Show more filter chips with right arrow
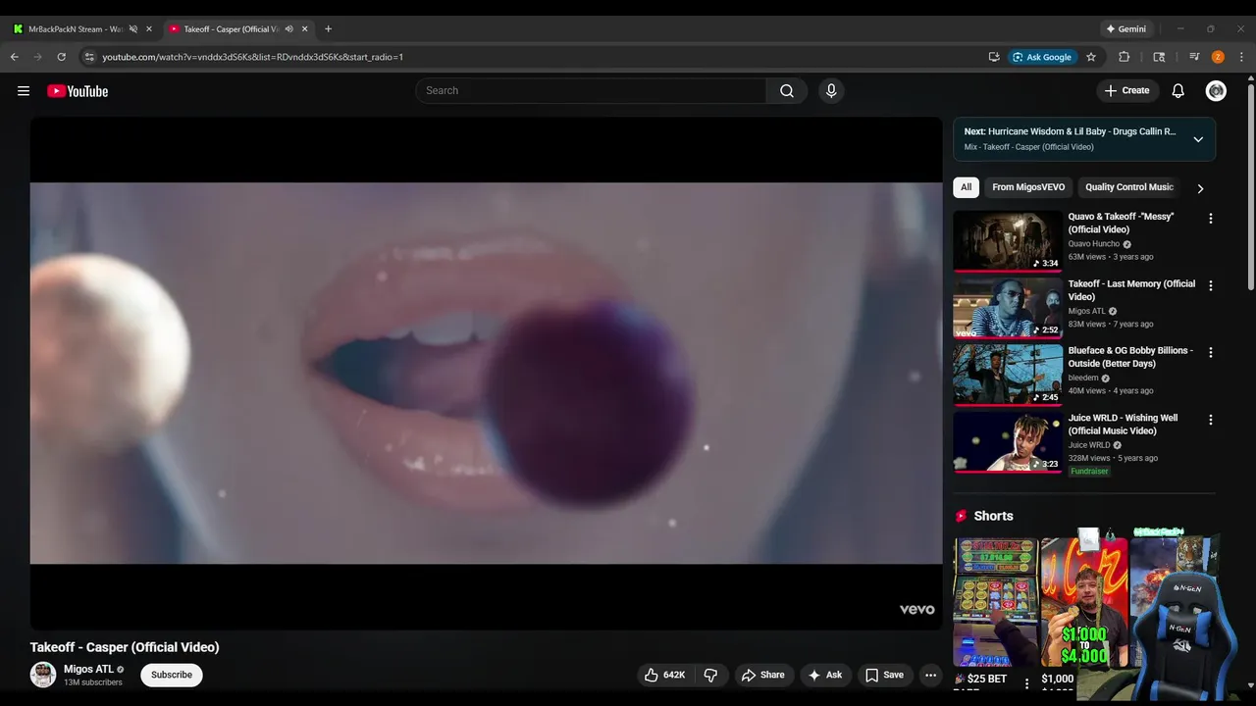The image size is (1256, 706). [x=1200, y=188]
